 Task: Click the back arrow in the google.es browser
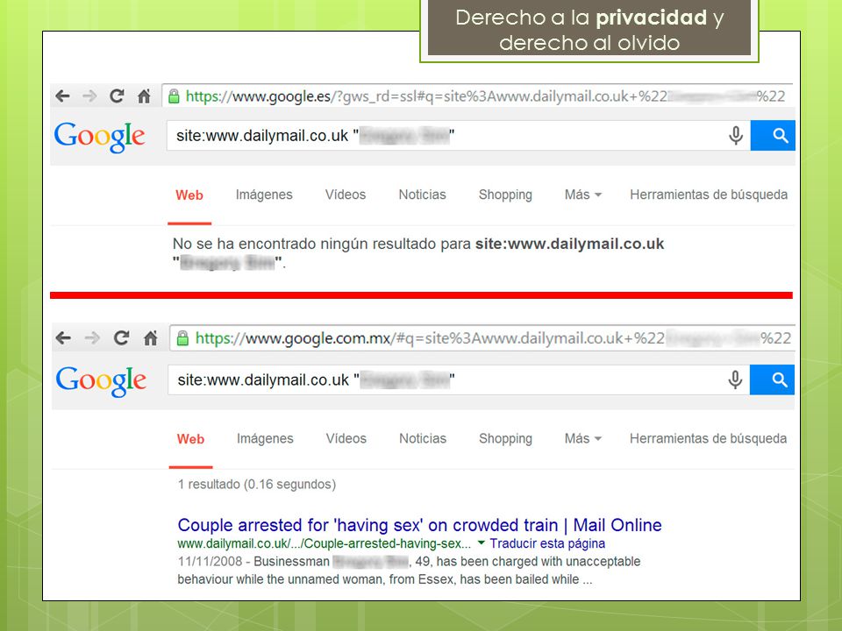tap(63, 96)
